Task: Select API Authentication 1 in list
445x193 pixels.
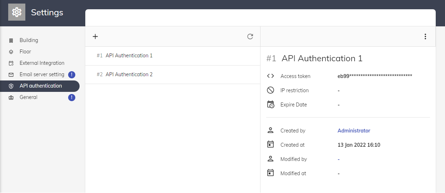Action: [x=129, y=56]
